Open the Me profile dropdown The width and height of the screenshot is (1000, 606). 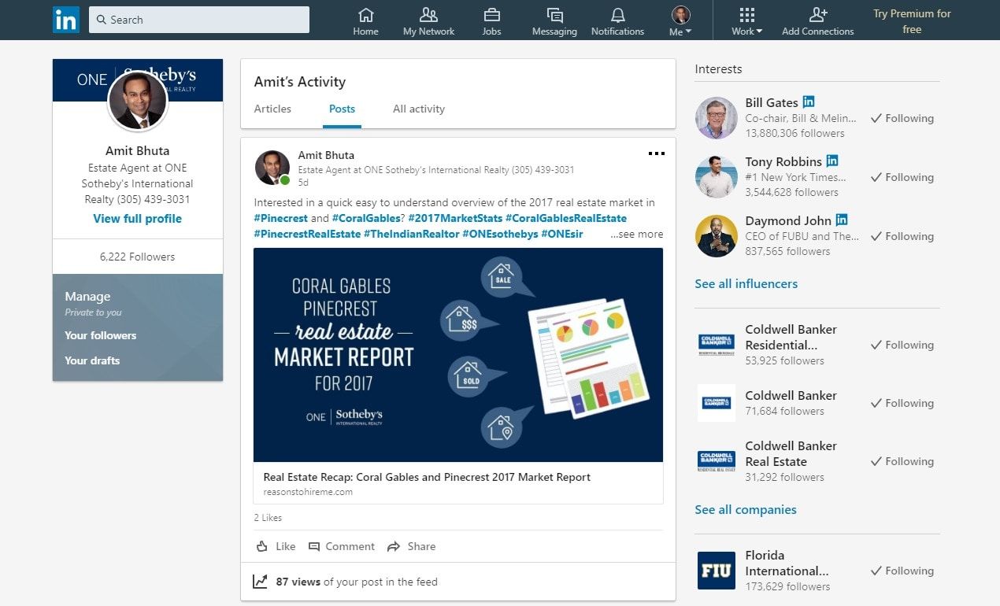(680, 21)
